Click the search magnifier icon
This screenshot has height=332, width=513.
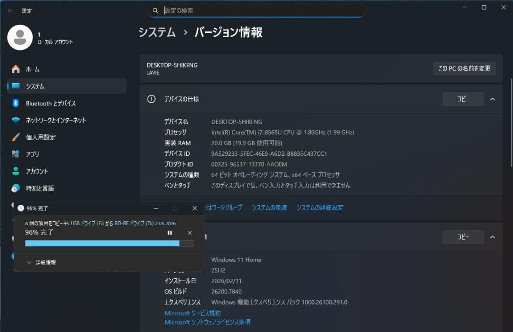pyautogui.click(x=155, y=10)
